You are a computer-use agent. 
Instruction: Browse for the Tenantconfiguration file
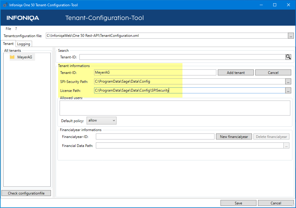click(291, 36)
